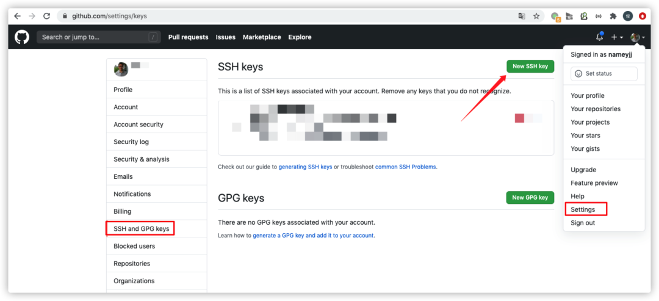Image resolution: width=659 pixels, height=301 pixels.
Task: Click the slash shortcut icon in search box
Action: (x=153, y=37)
